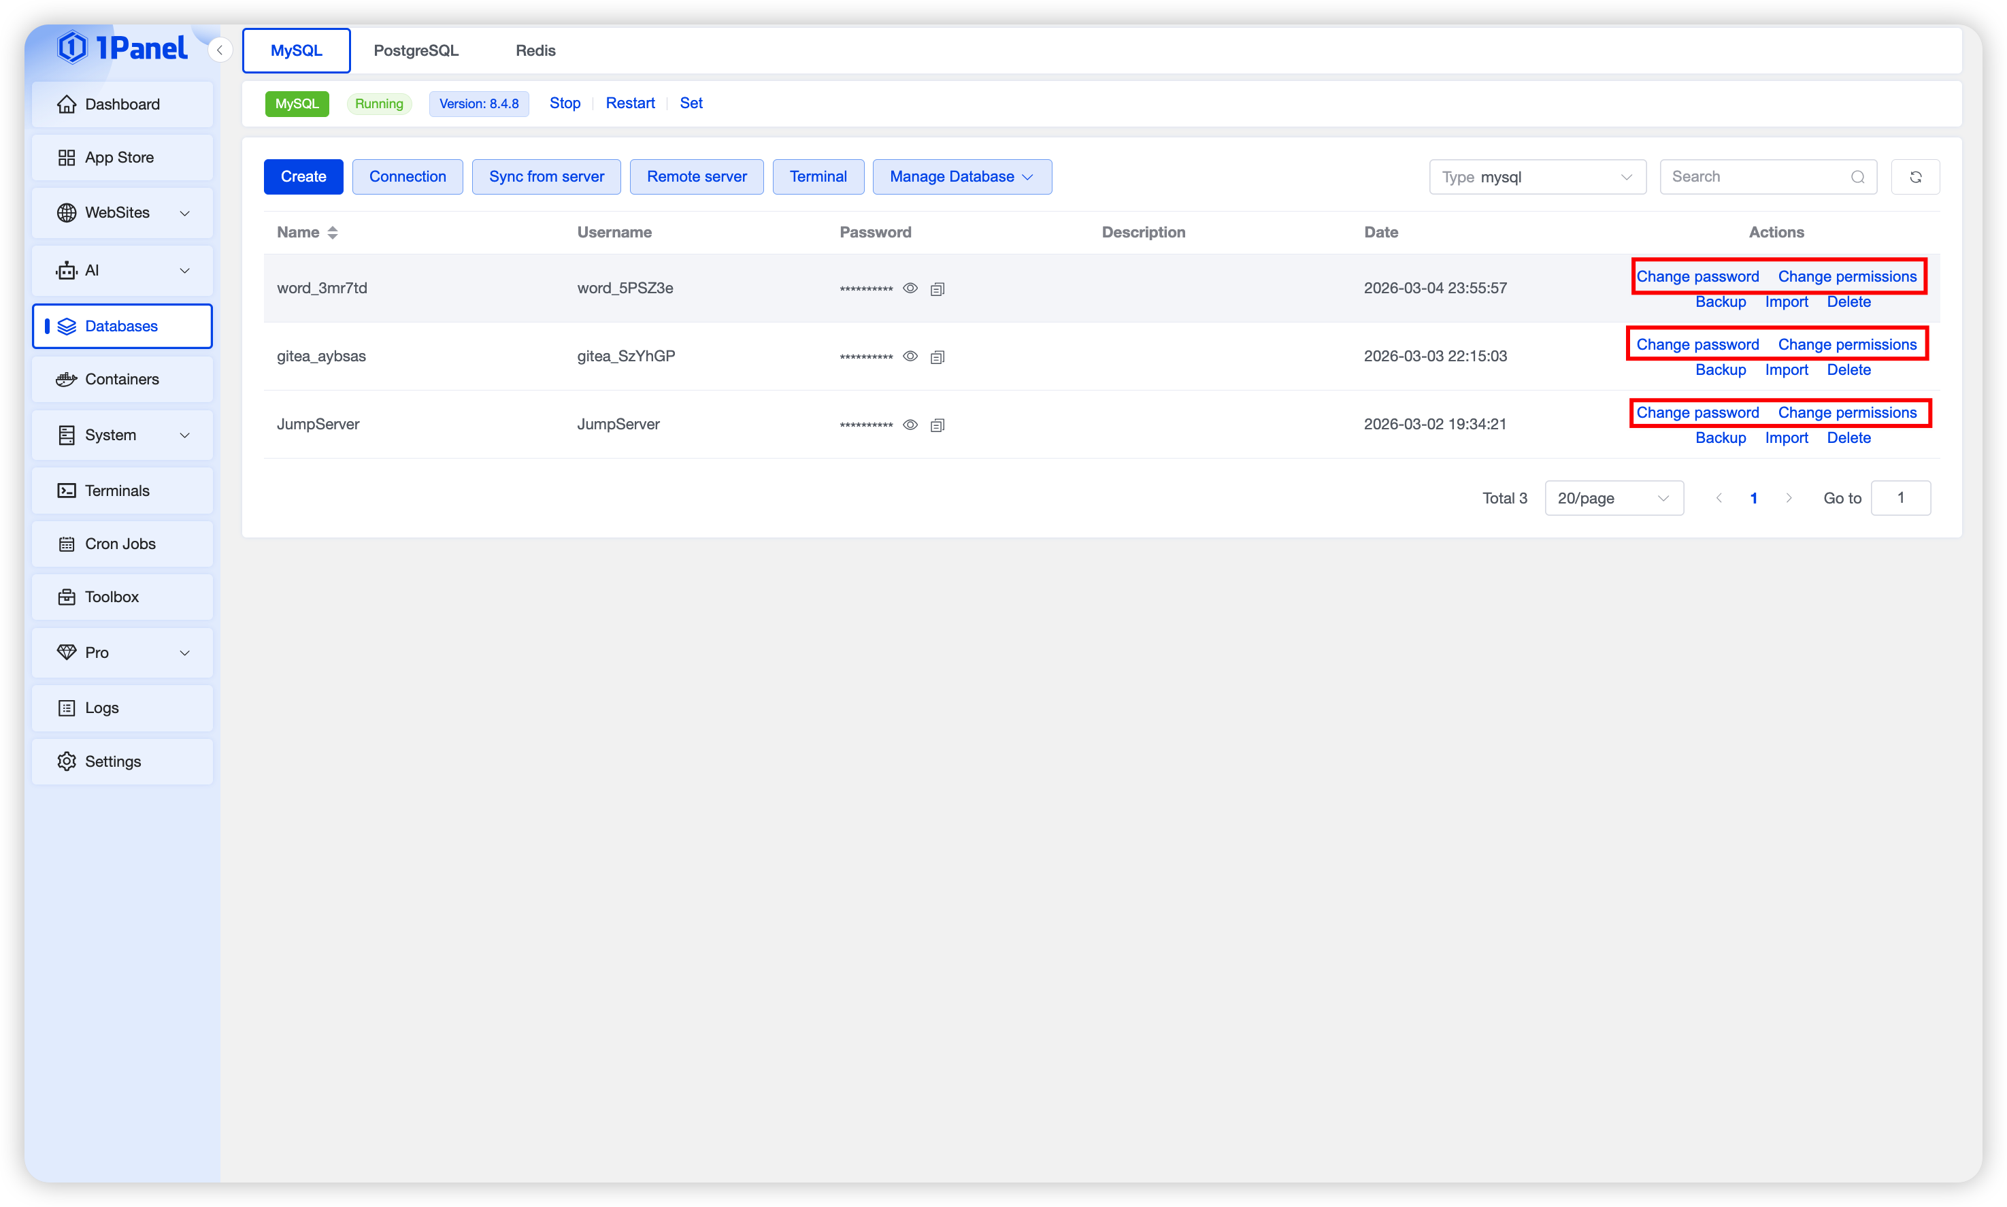Switch to the PostgreSQL tab
The width and height of the screenshot is (2007, 1207).
coord(416,50)
